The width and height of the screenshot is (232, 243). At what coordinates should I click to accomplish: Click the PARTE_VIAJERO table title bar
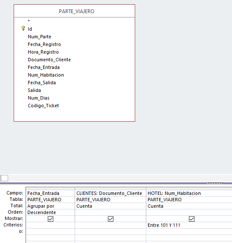coord(74,11)
